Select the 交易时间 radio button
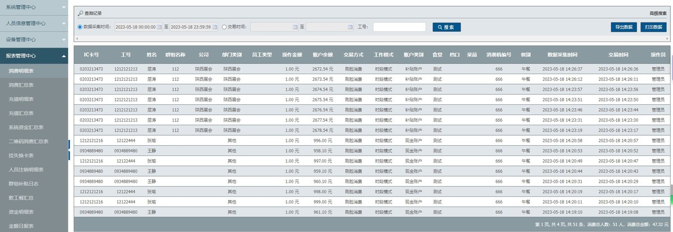The image size is (673, 232). [x=224, y=27]
